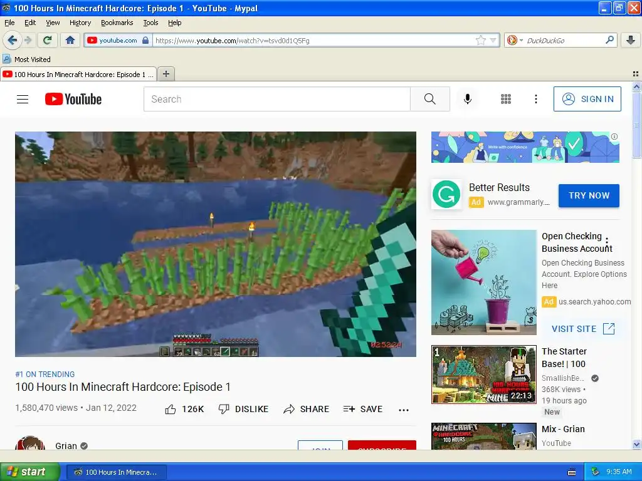Click the SHARE arrow button
The width and height of the screenshot is (642, 481).
click(x=306, y=409)
